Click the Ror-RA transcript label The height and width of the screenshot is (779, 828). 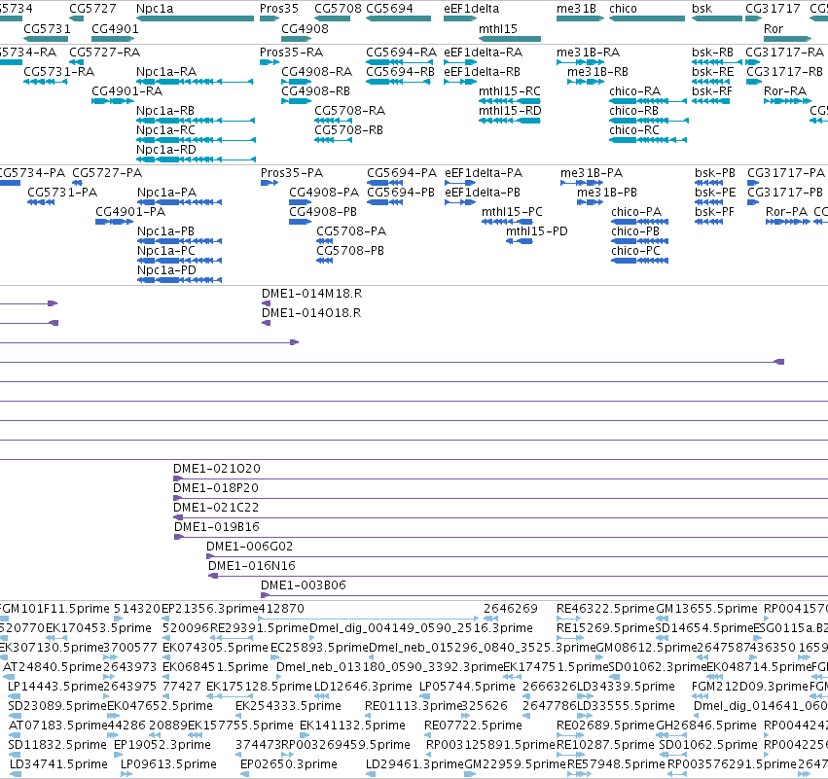(x=785, y=91)
